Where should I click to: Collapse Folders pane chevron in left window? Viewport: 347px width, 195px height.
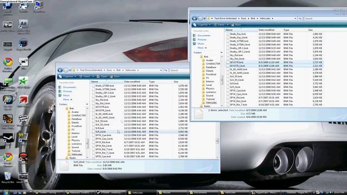(x=87, y=105)
